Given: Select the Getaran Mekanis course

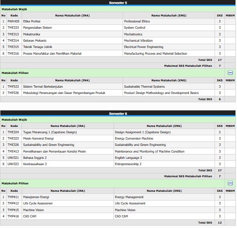Looking at the screenshot, I should [x=35, y=40].
